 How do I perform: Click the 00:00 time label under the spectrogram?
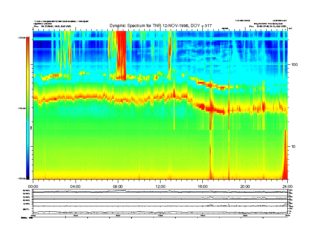[33, 187]
